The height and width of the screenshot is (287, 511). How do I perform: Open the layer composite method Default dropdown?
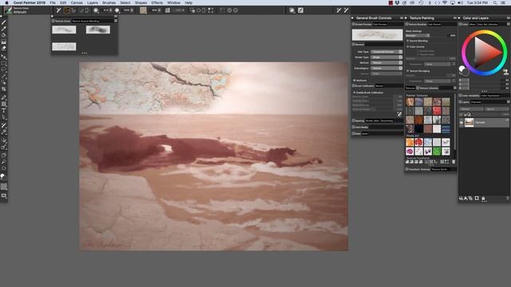[x=471, y=109]
